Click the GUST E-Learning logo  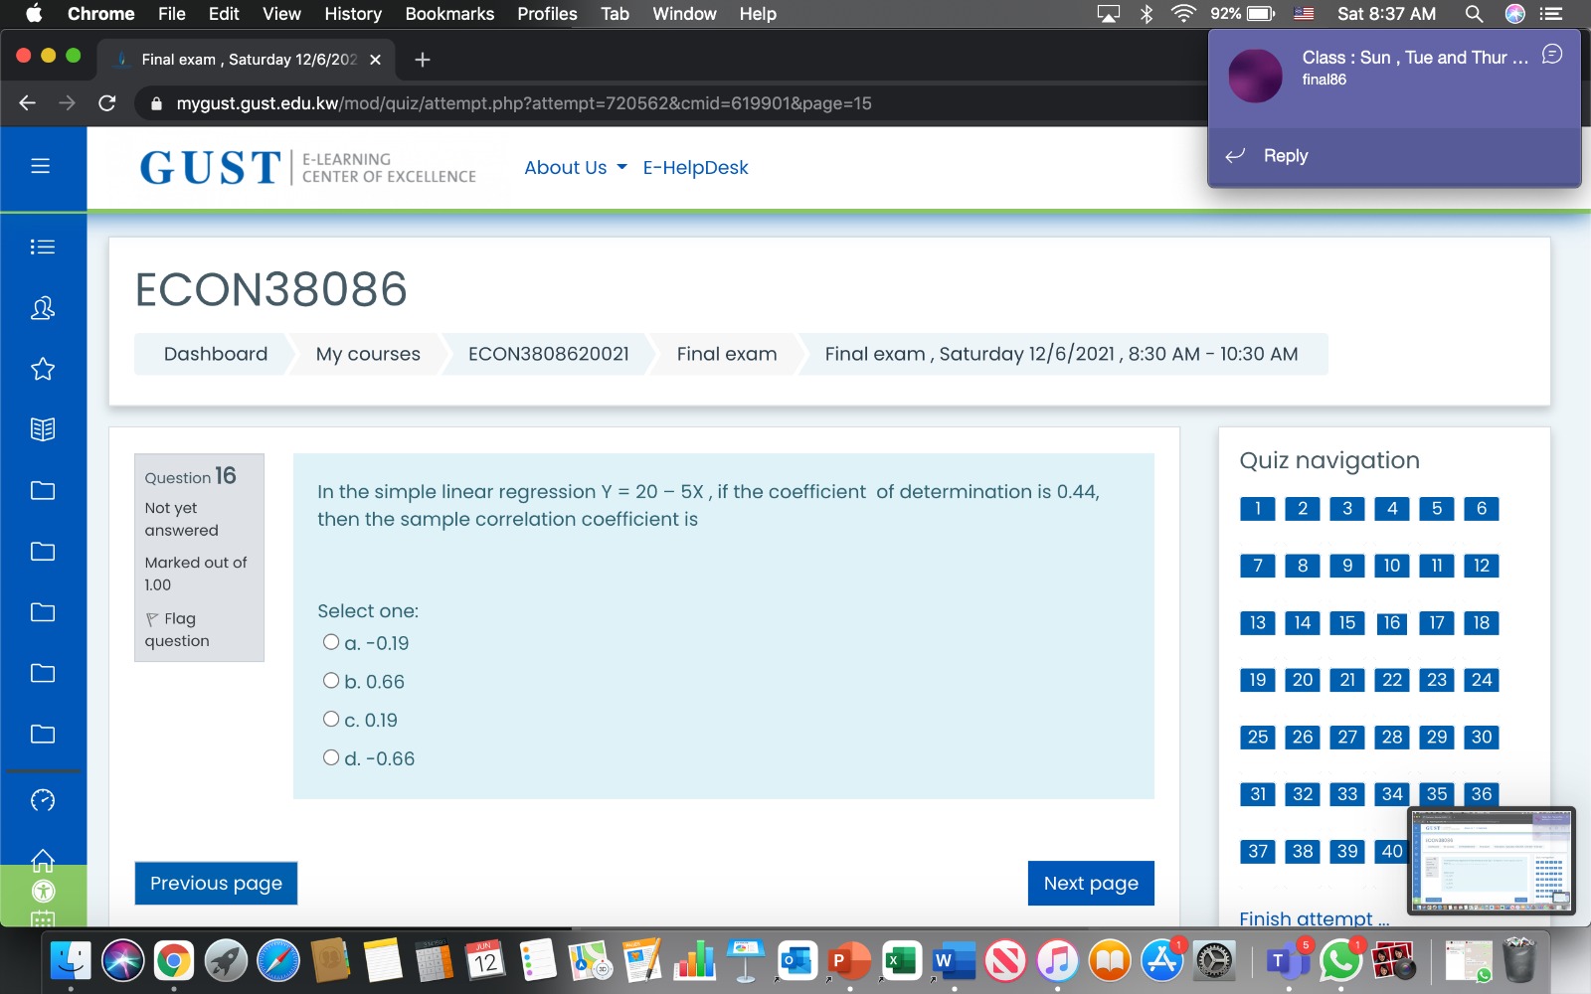click(308, 168)
